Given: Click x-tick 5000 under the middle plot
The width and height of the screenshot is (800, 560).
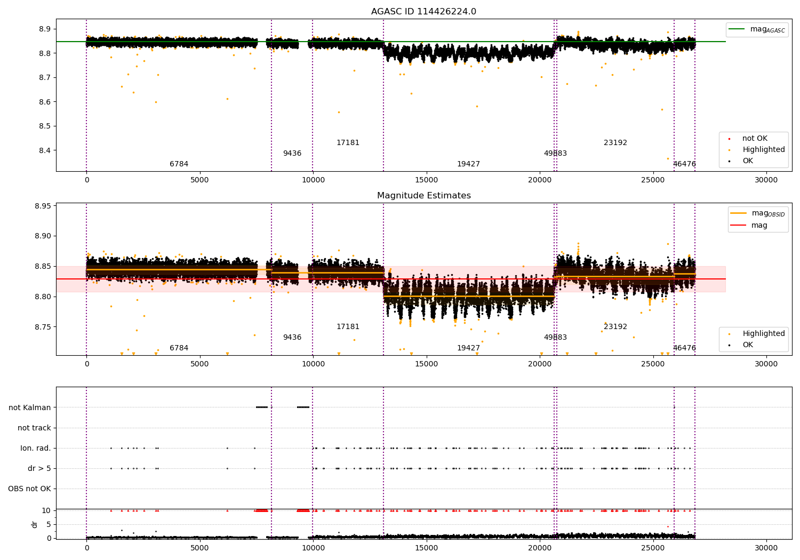Looking at the screenshot, I should [x=199, y=364].
